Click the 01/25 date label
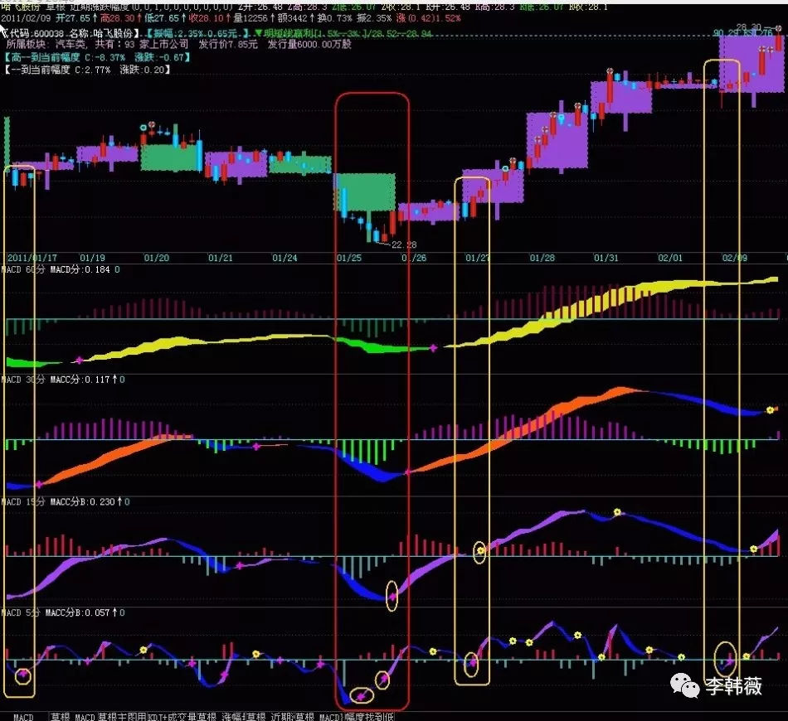This screenshot has width=788, height=721. tap(348, 258)
